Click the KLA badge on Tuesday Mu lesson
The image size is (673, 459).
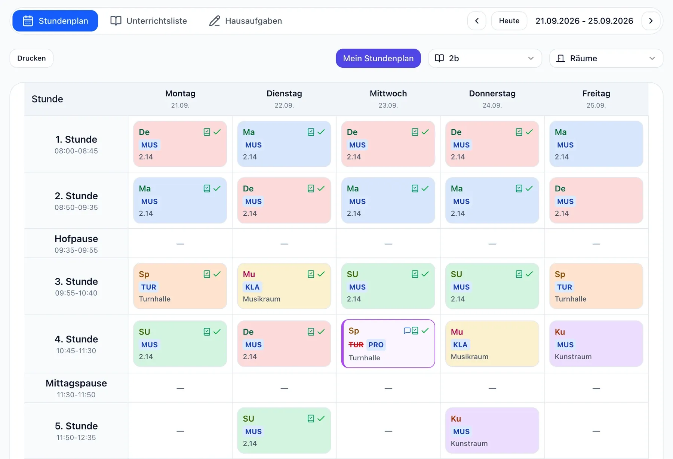click(x=252, y=287)
